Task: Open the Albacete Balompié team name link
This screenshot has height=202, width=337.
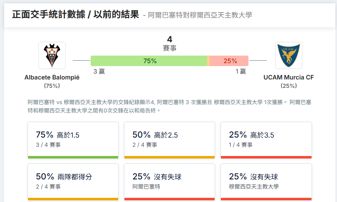Action: click(x=52, y=77)
